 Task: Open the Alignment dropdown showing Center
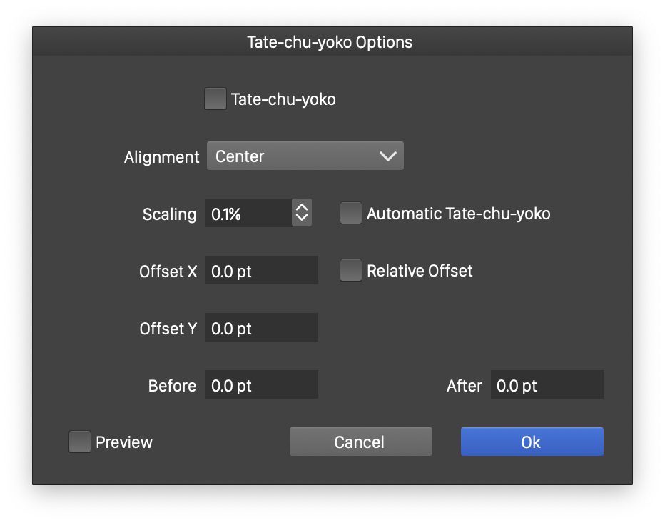tap(305, 156)
